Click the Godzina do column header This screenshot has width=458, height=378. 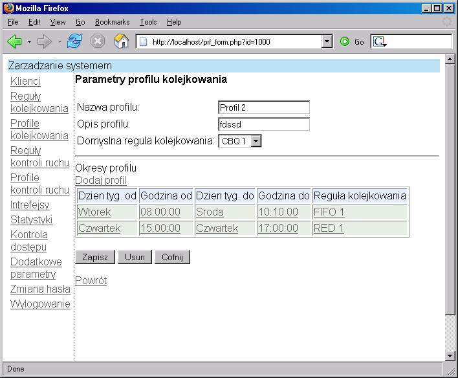pyautogui.click(x=283, y=195)
